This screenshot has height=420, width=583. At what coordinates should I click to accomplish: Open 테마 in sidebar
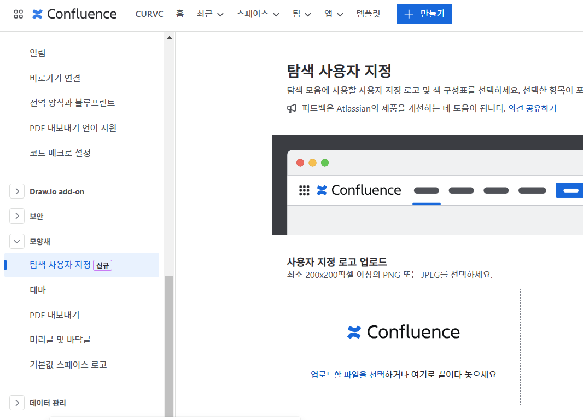click(x=38, y=290)
